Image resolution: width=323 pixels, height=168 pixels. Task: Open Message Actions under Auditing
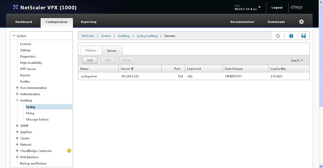pos(37,119)
